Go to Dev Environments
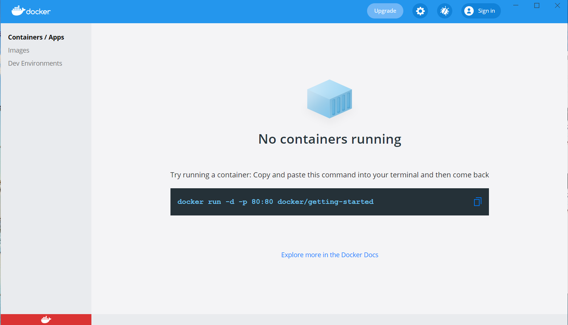Screen dimensions: 568x325 [x=35, y=63]
